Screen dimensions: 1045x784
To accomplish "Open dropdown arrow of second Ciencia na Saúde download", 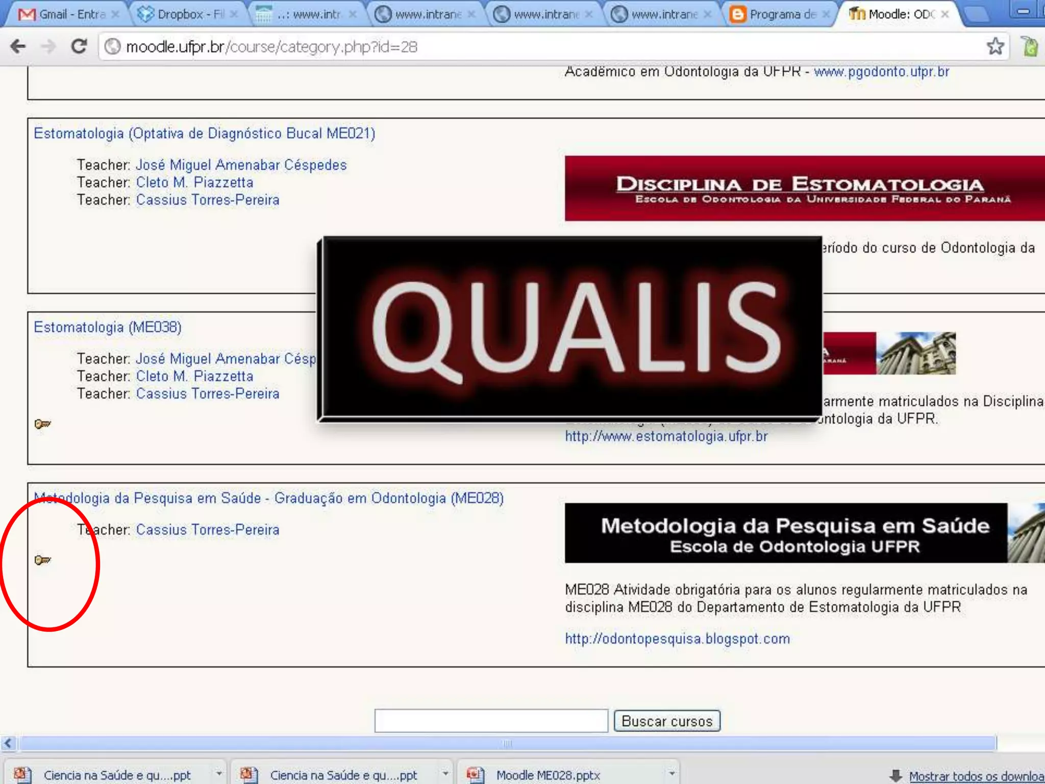I will (445, 774).
